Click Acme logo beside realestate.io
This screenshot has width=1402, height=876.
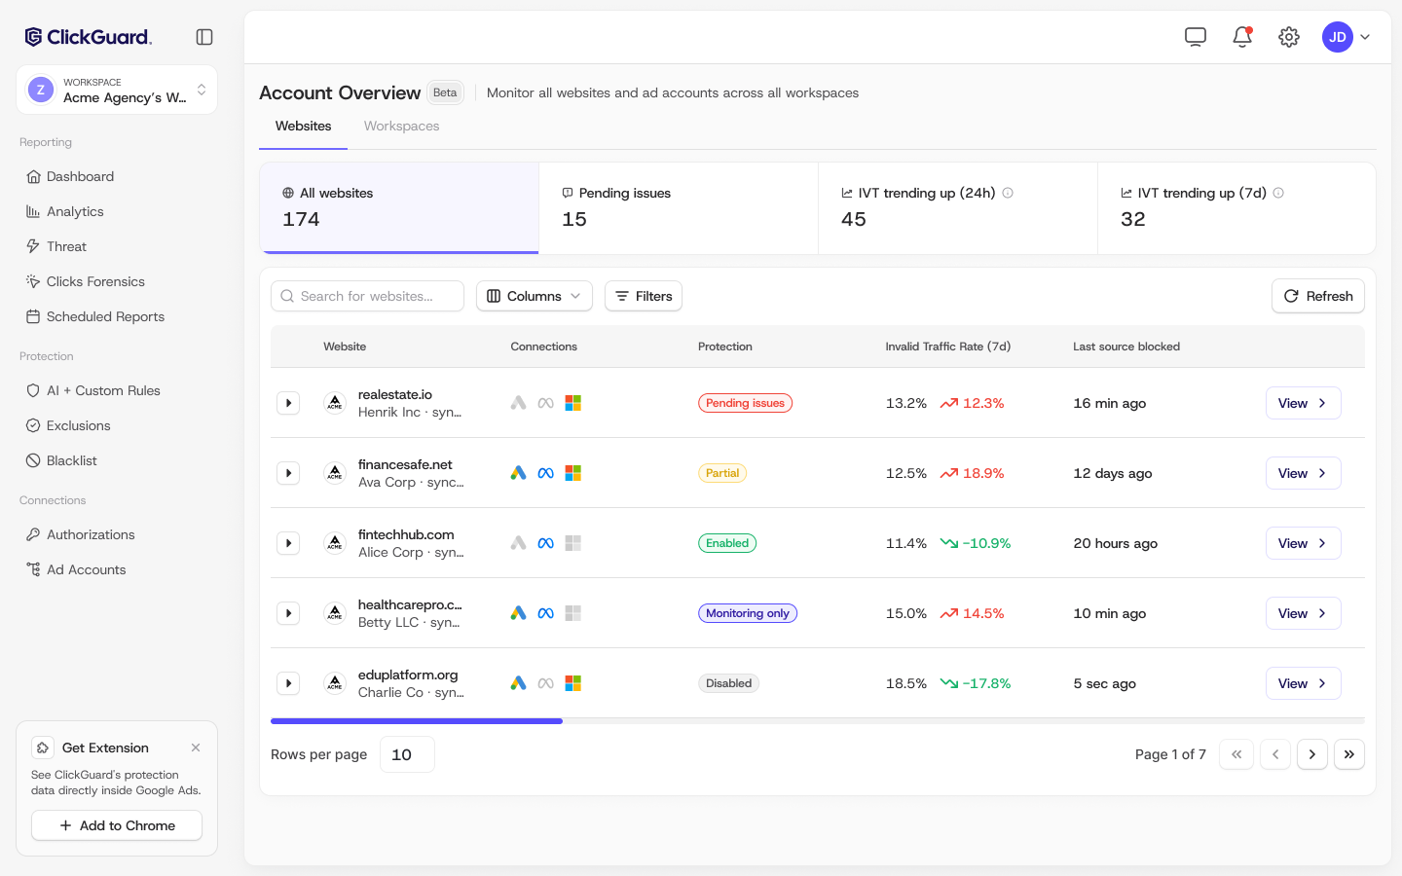pos(335,403)
